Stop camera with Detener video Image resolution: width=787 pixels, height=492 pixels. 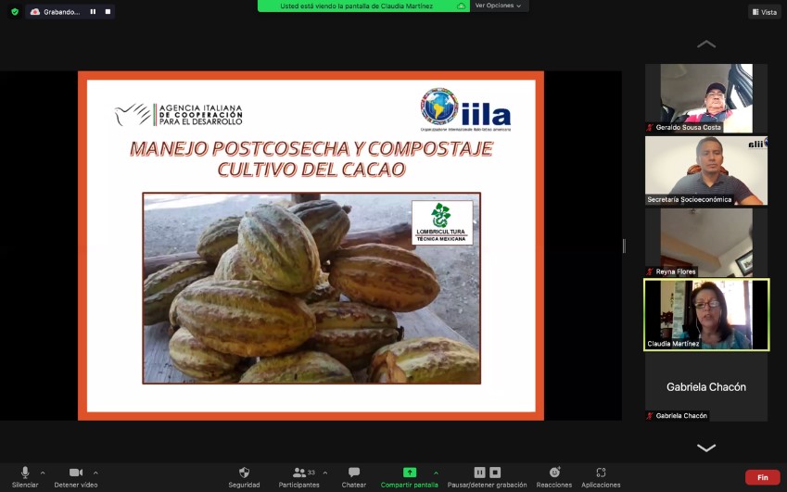(x=76, y=473)
